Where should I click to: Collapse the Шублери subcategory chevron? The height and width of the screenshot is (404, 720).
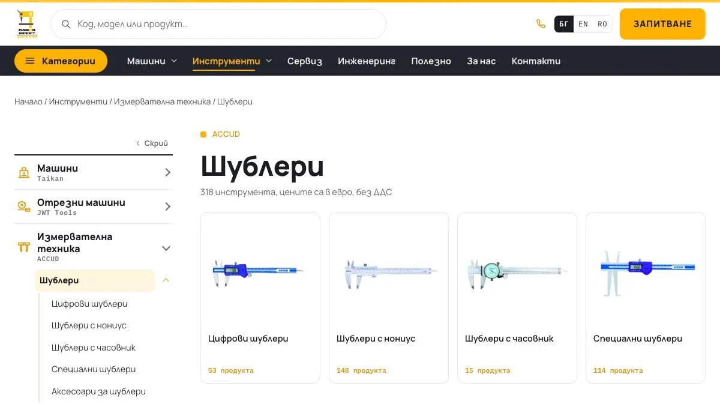[166, 280]
